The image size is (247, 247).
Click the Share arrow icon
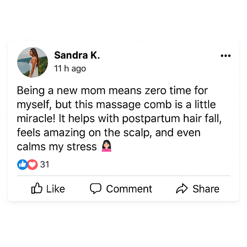pos(182,189)
